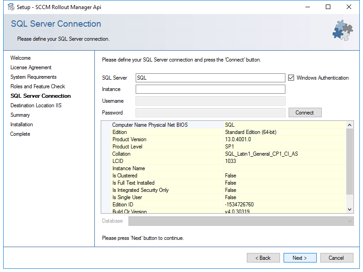Select the License Agreement step
Screen dimensions: 363x272
(31, 67)
